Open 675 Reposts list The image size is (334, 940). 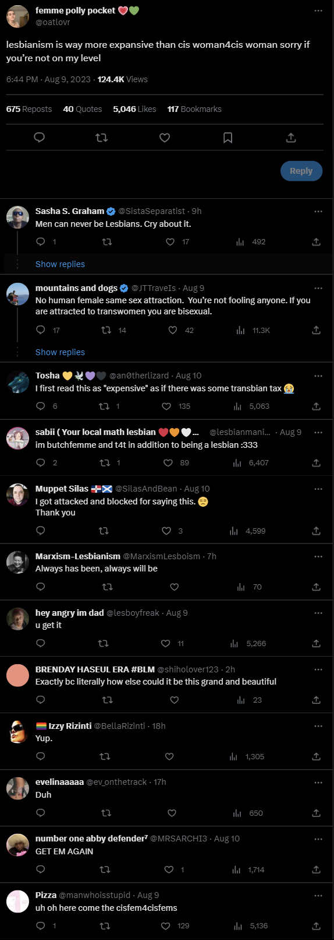pos(29,109)
